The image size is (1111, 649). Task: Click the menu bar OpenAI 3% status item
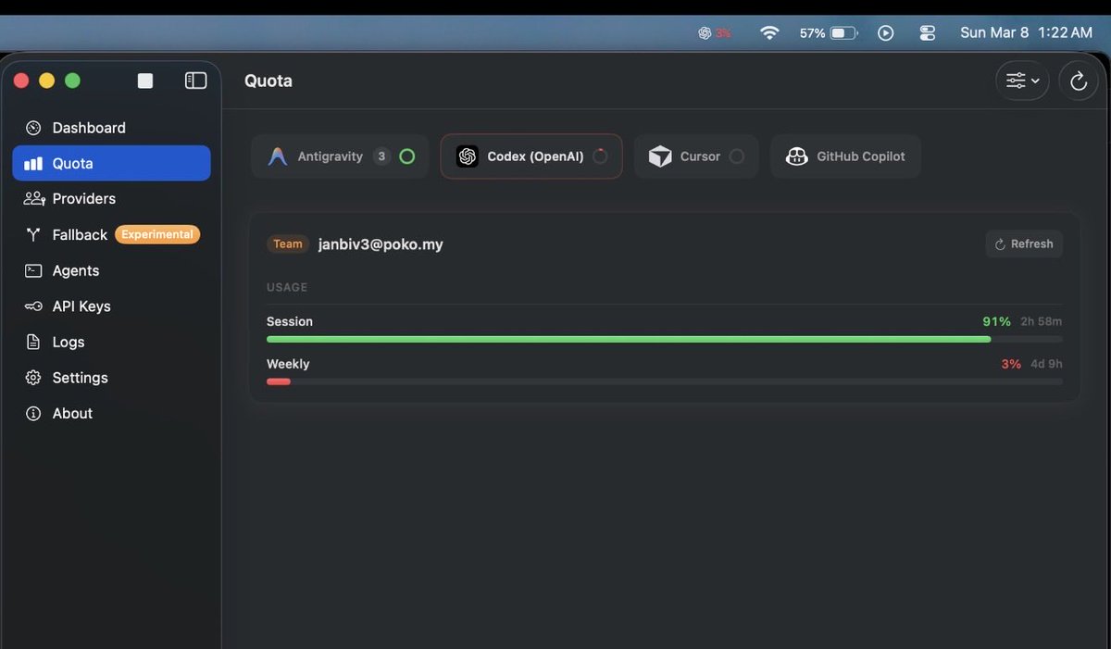715,32
